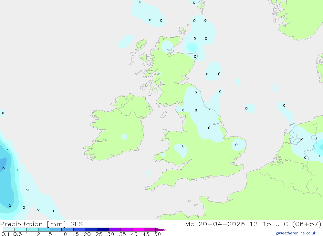Select the 'GFS' model label
The image size is (323, 236).
(77, 224)
